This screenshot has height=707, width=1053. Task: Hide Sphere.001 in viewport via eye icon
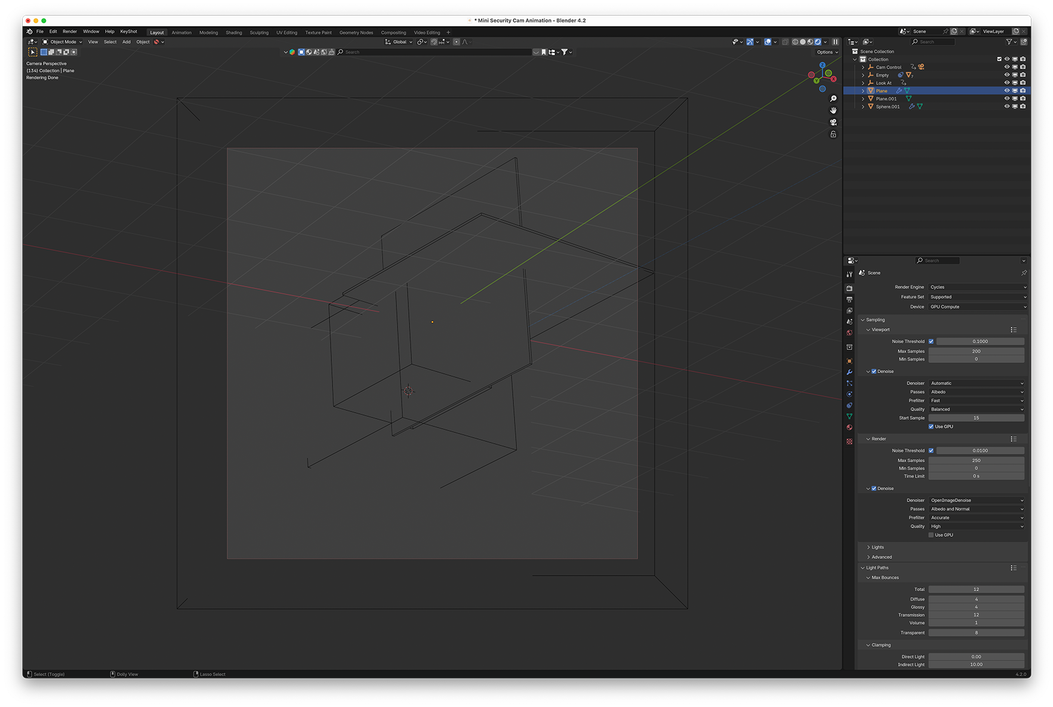(1006, 106)
